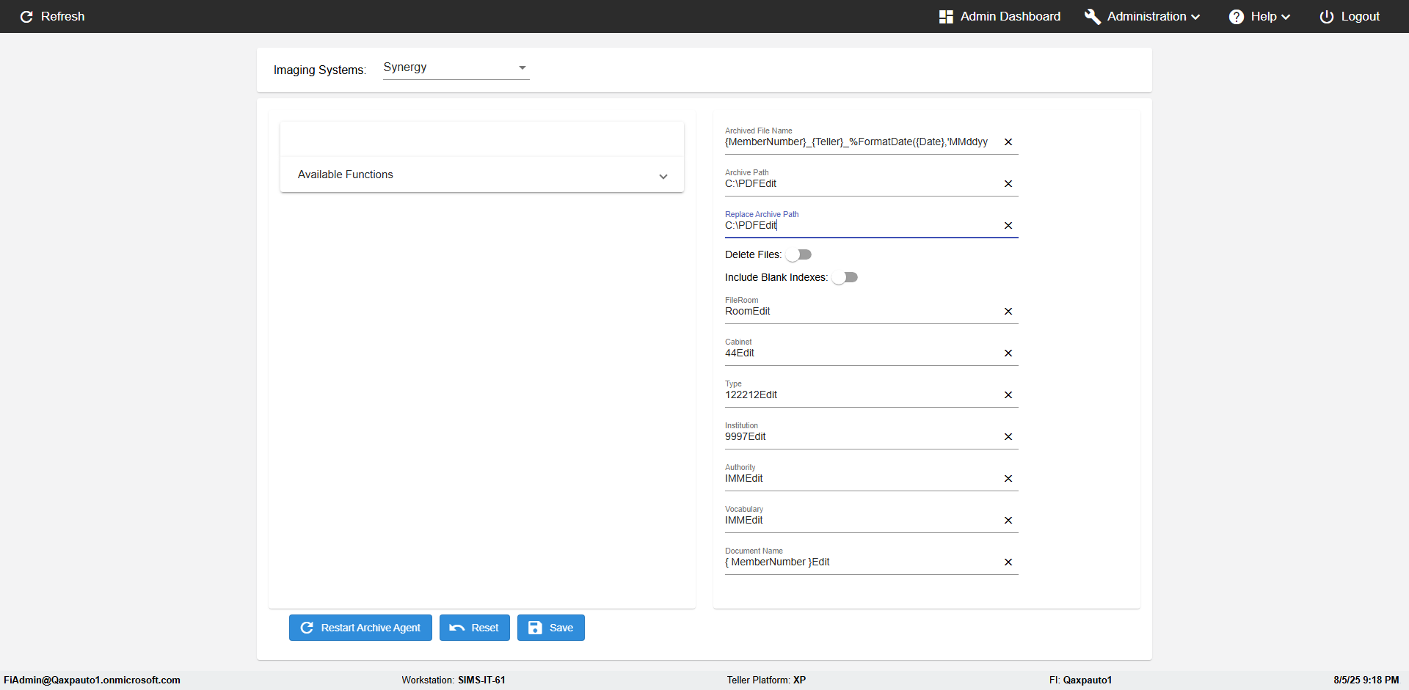Clear the Archive Path field

pyautogui.click(x=1008, y=184)
